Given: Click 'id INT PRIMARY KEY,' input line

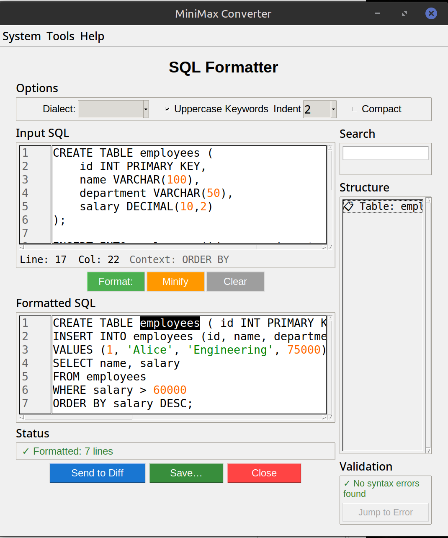Looking at the screenshot, I should (143, 166).
